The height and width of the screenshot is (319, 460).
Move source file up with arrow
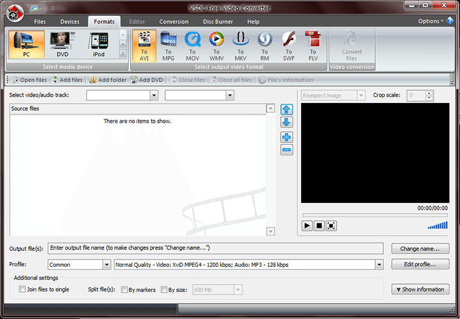[286, 110]
